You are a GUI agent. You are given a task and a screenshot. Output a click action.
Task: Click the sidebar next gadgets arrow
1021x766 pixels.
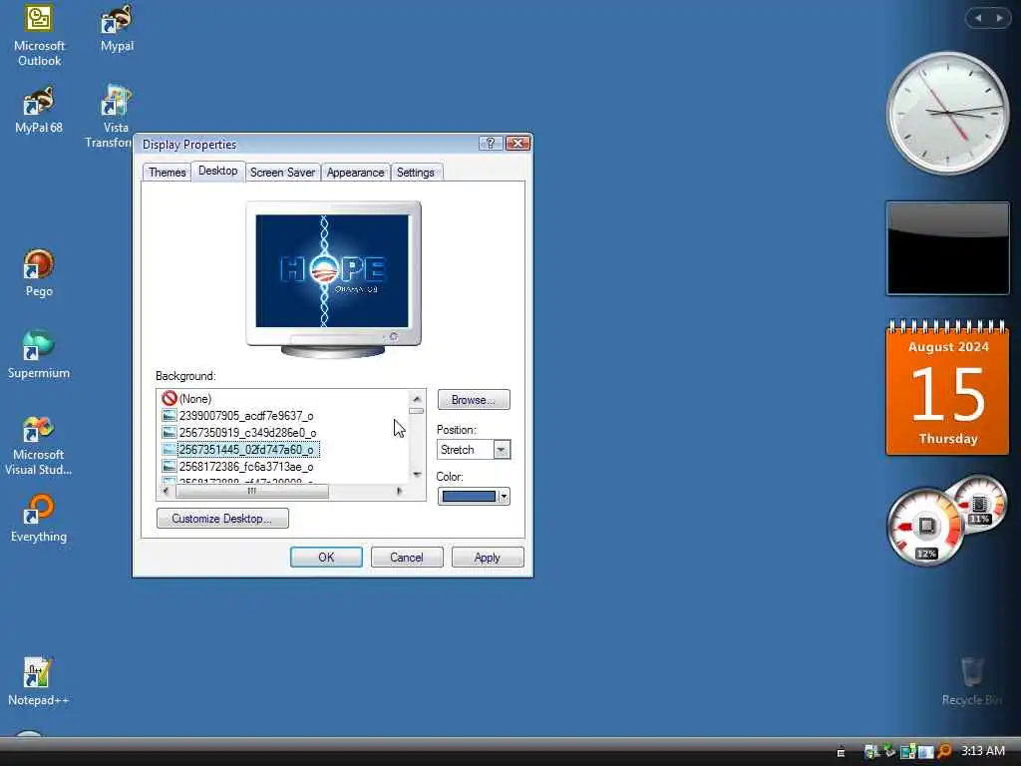999,18
